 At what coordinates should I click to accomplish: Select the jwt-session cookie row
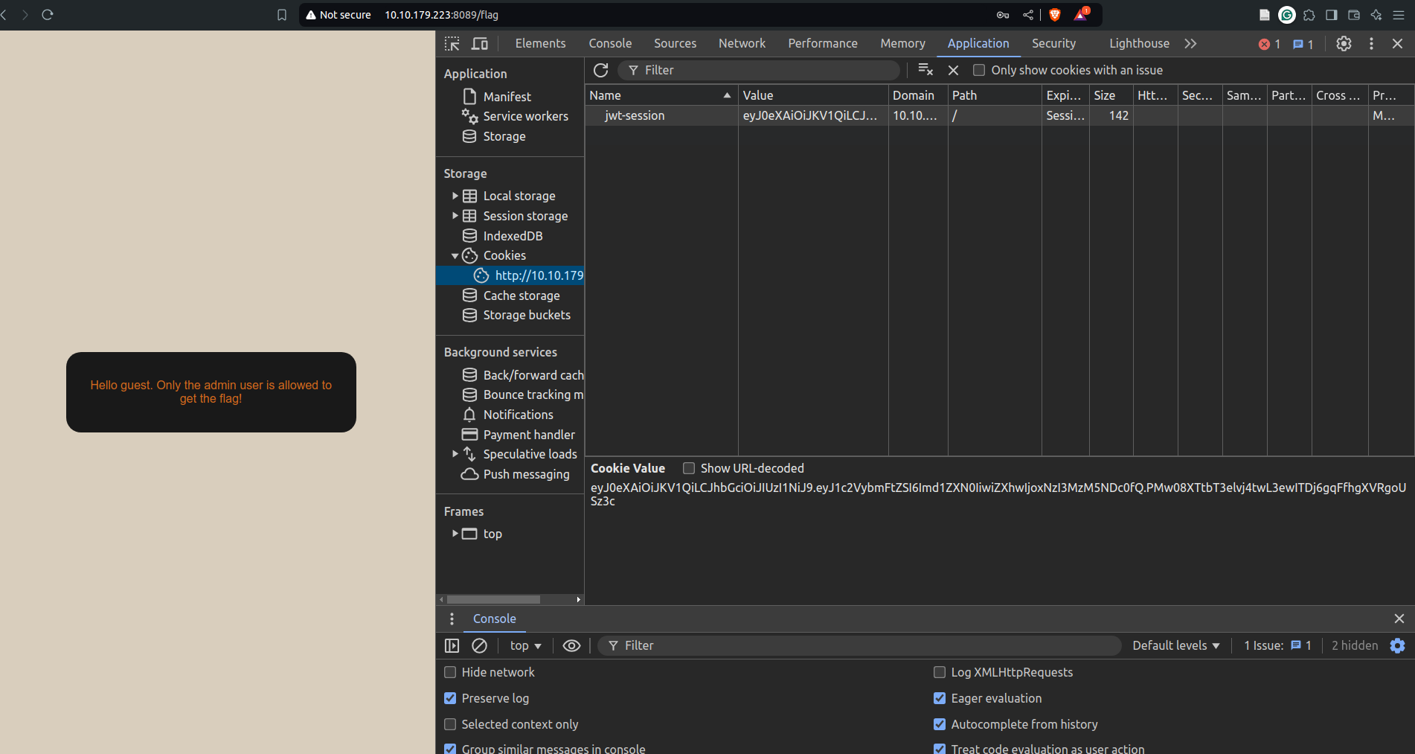tap(635, 115)
